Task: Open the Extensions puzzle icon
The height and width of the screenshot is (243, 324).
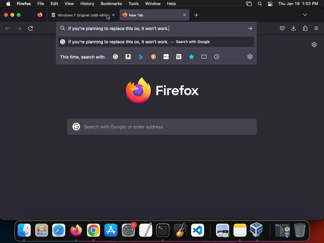Action: [305, 28]
